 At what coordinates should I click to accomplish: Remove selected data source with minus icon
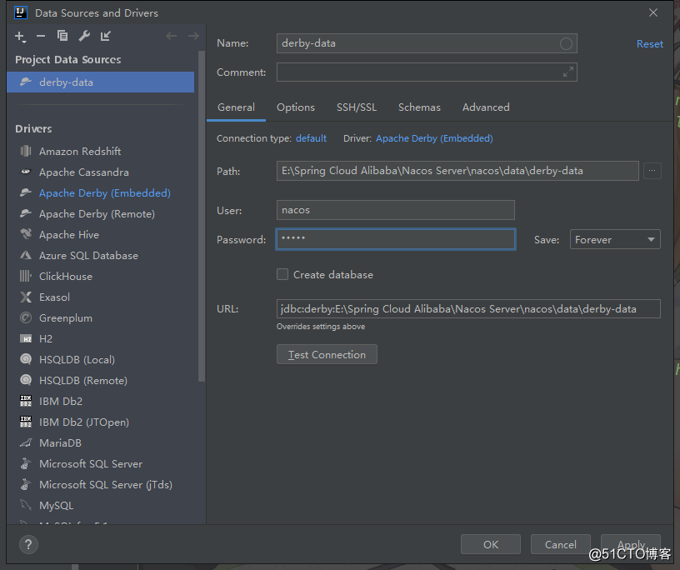pos(41,36)
